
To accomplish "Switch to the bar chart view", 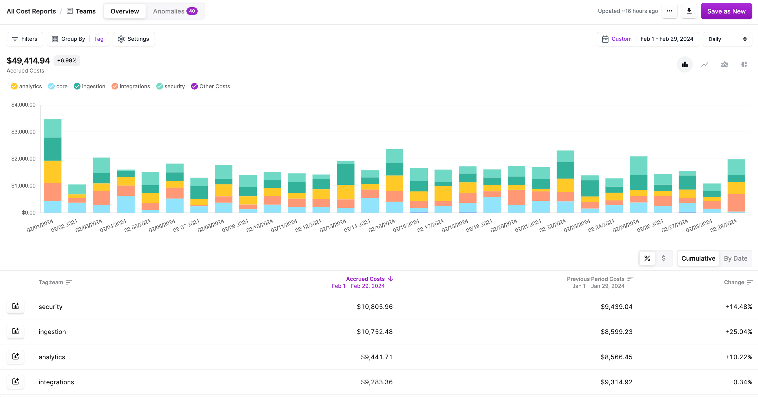I will [x=685, y=64].
